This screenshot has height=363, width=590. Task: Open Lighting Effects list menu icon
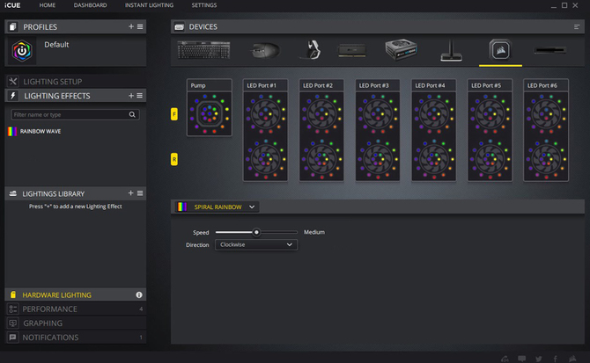(140, 96)
